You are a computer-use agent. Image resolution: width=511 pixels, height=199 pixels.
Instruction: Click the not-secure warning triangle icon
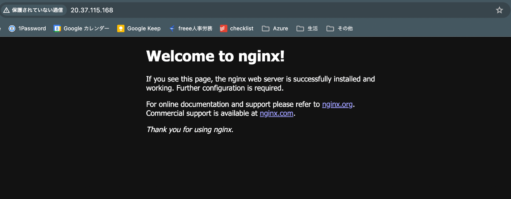[6, 10]
